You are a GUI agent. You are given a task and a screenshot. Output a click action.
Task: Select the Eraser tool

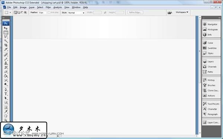point(6,72)
